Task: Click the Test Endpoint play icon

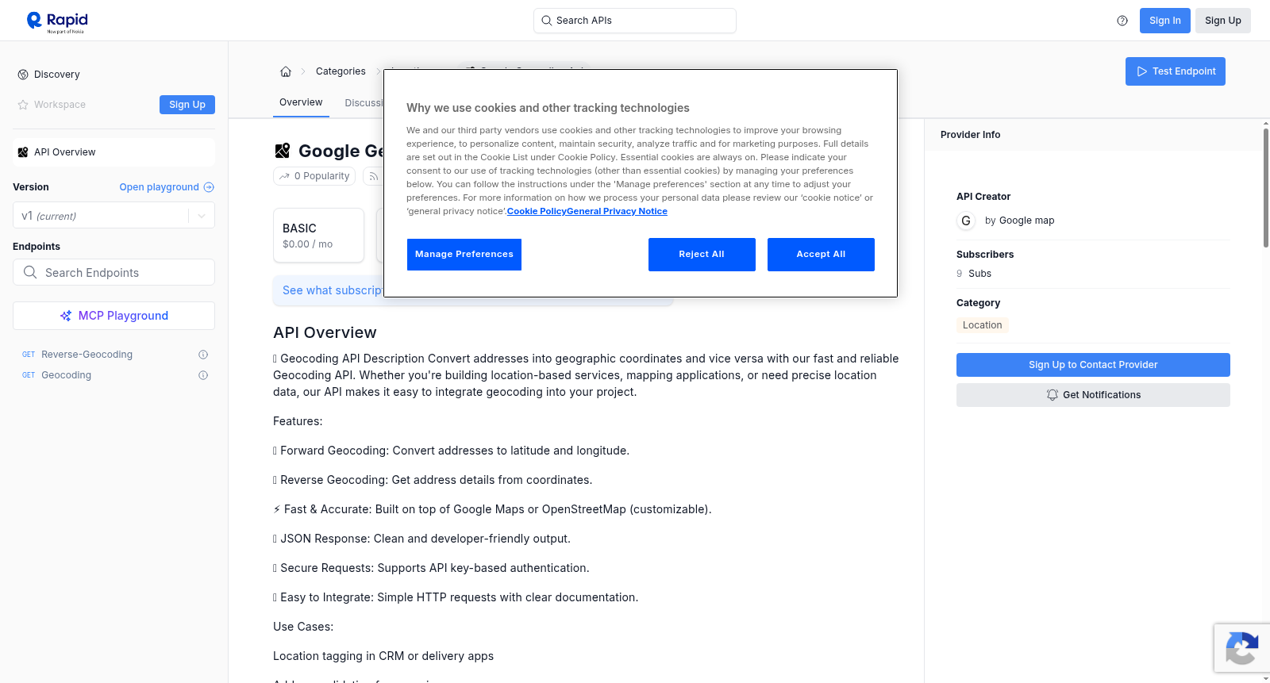Action: pyautogui.click(x=1142, y=71)
